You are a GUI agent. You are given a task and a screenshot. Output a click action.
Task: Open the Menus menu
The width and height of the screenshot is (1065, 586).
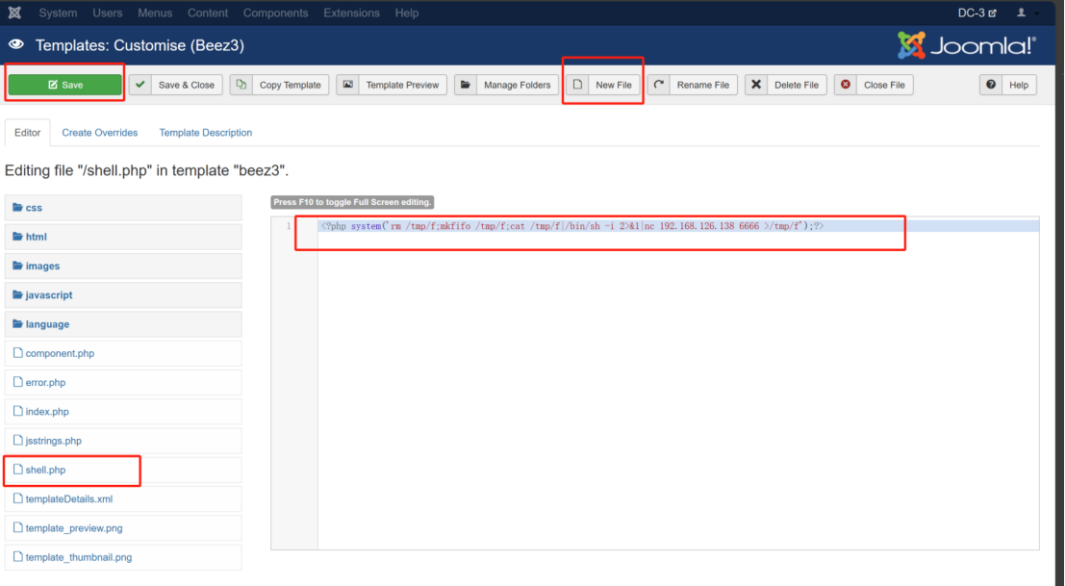pos(155,13)
